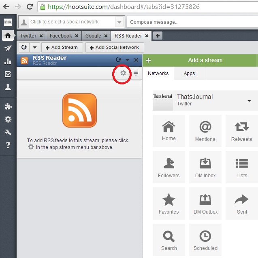Click ThatsJournal profile logo in sidebar

8,22
